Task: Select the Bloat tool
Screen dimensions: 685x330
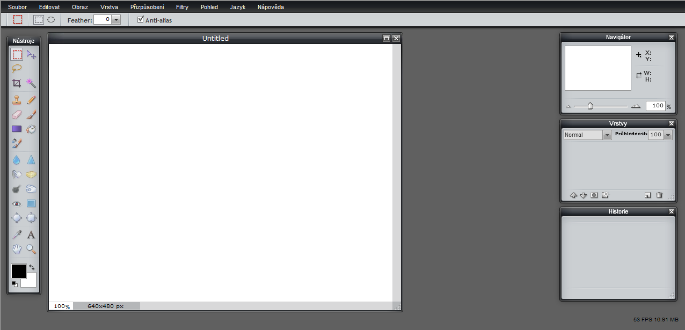Action: point(17,218)
